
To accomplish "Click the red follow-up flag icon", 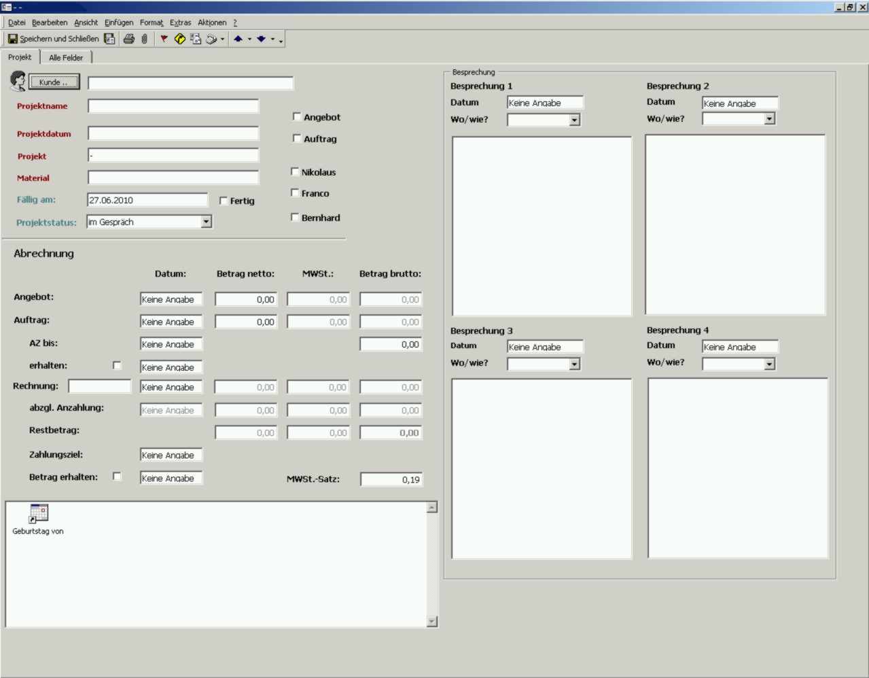I will pyautogui.click(x=164, y=39).
